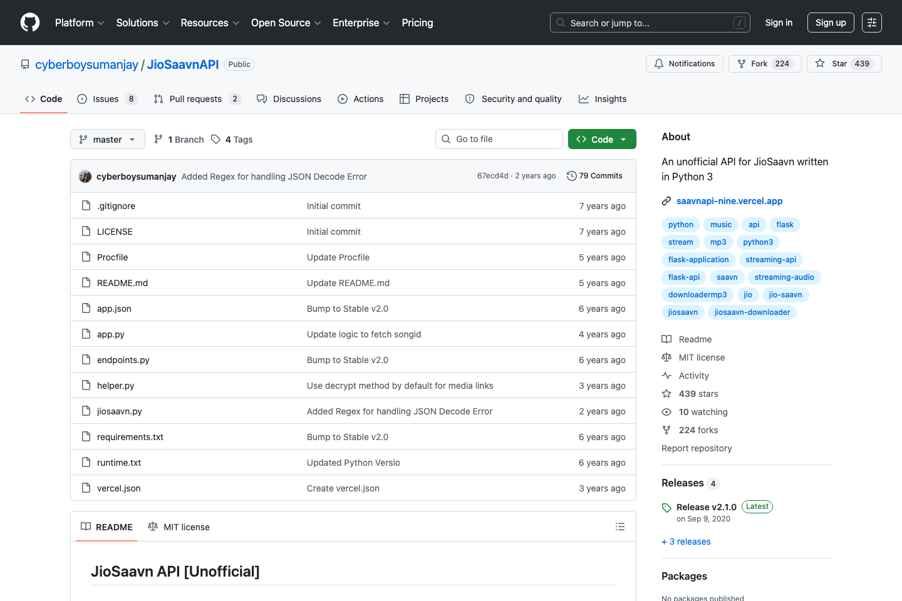Toggle Watch via the eye icon near 10 watching
Image resolution: width=902 pixels, height=601 pixels.
[x=666, y=412]
